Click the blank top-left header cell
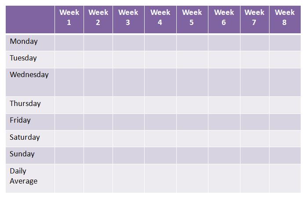Screen dimensions: 306x198 (x=30, y=19)
